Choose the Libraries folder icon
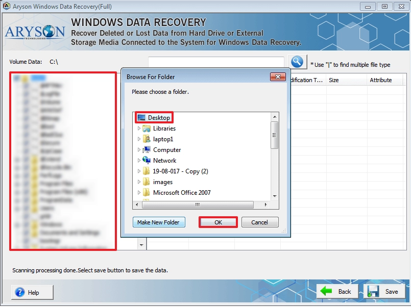 pos(147,129)
